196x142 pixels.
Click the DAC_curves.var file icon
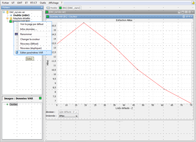pos(7,12)
